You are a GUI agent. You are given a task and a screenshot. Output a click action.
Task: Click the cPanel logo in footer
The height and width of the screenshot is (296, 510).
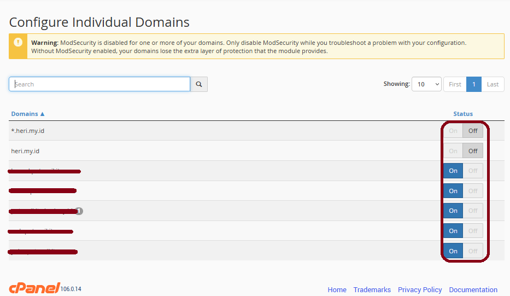(x=34, y=288)
